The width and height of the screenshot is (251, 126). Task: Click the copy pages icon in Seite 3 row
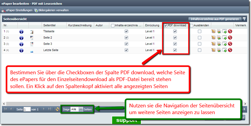click(x=219, y=44)
